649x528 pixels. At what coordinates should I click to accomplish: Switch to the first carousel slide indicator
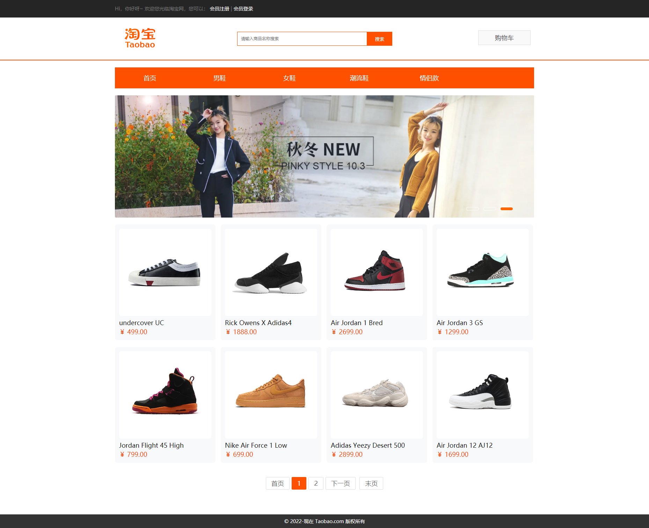(x=472, y=209)
